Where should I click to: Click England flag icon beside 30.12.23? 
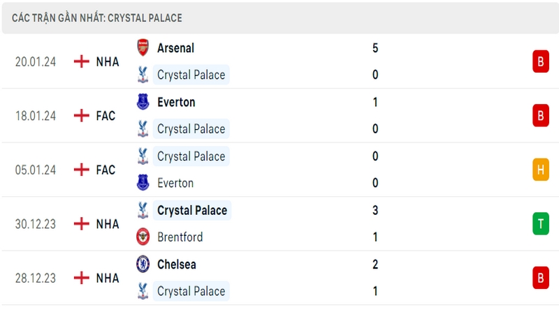pyautogui.click(x=81, y=224)
